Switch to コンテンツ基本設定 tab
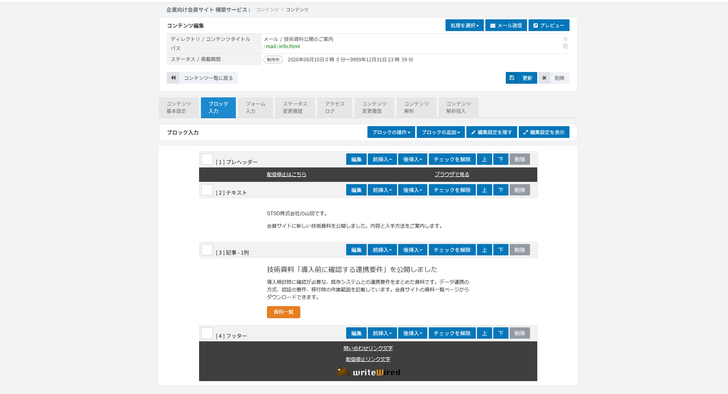Viewport: 728px width, 394px height. click(179, 108)
